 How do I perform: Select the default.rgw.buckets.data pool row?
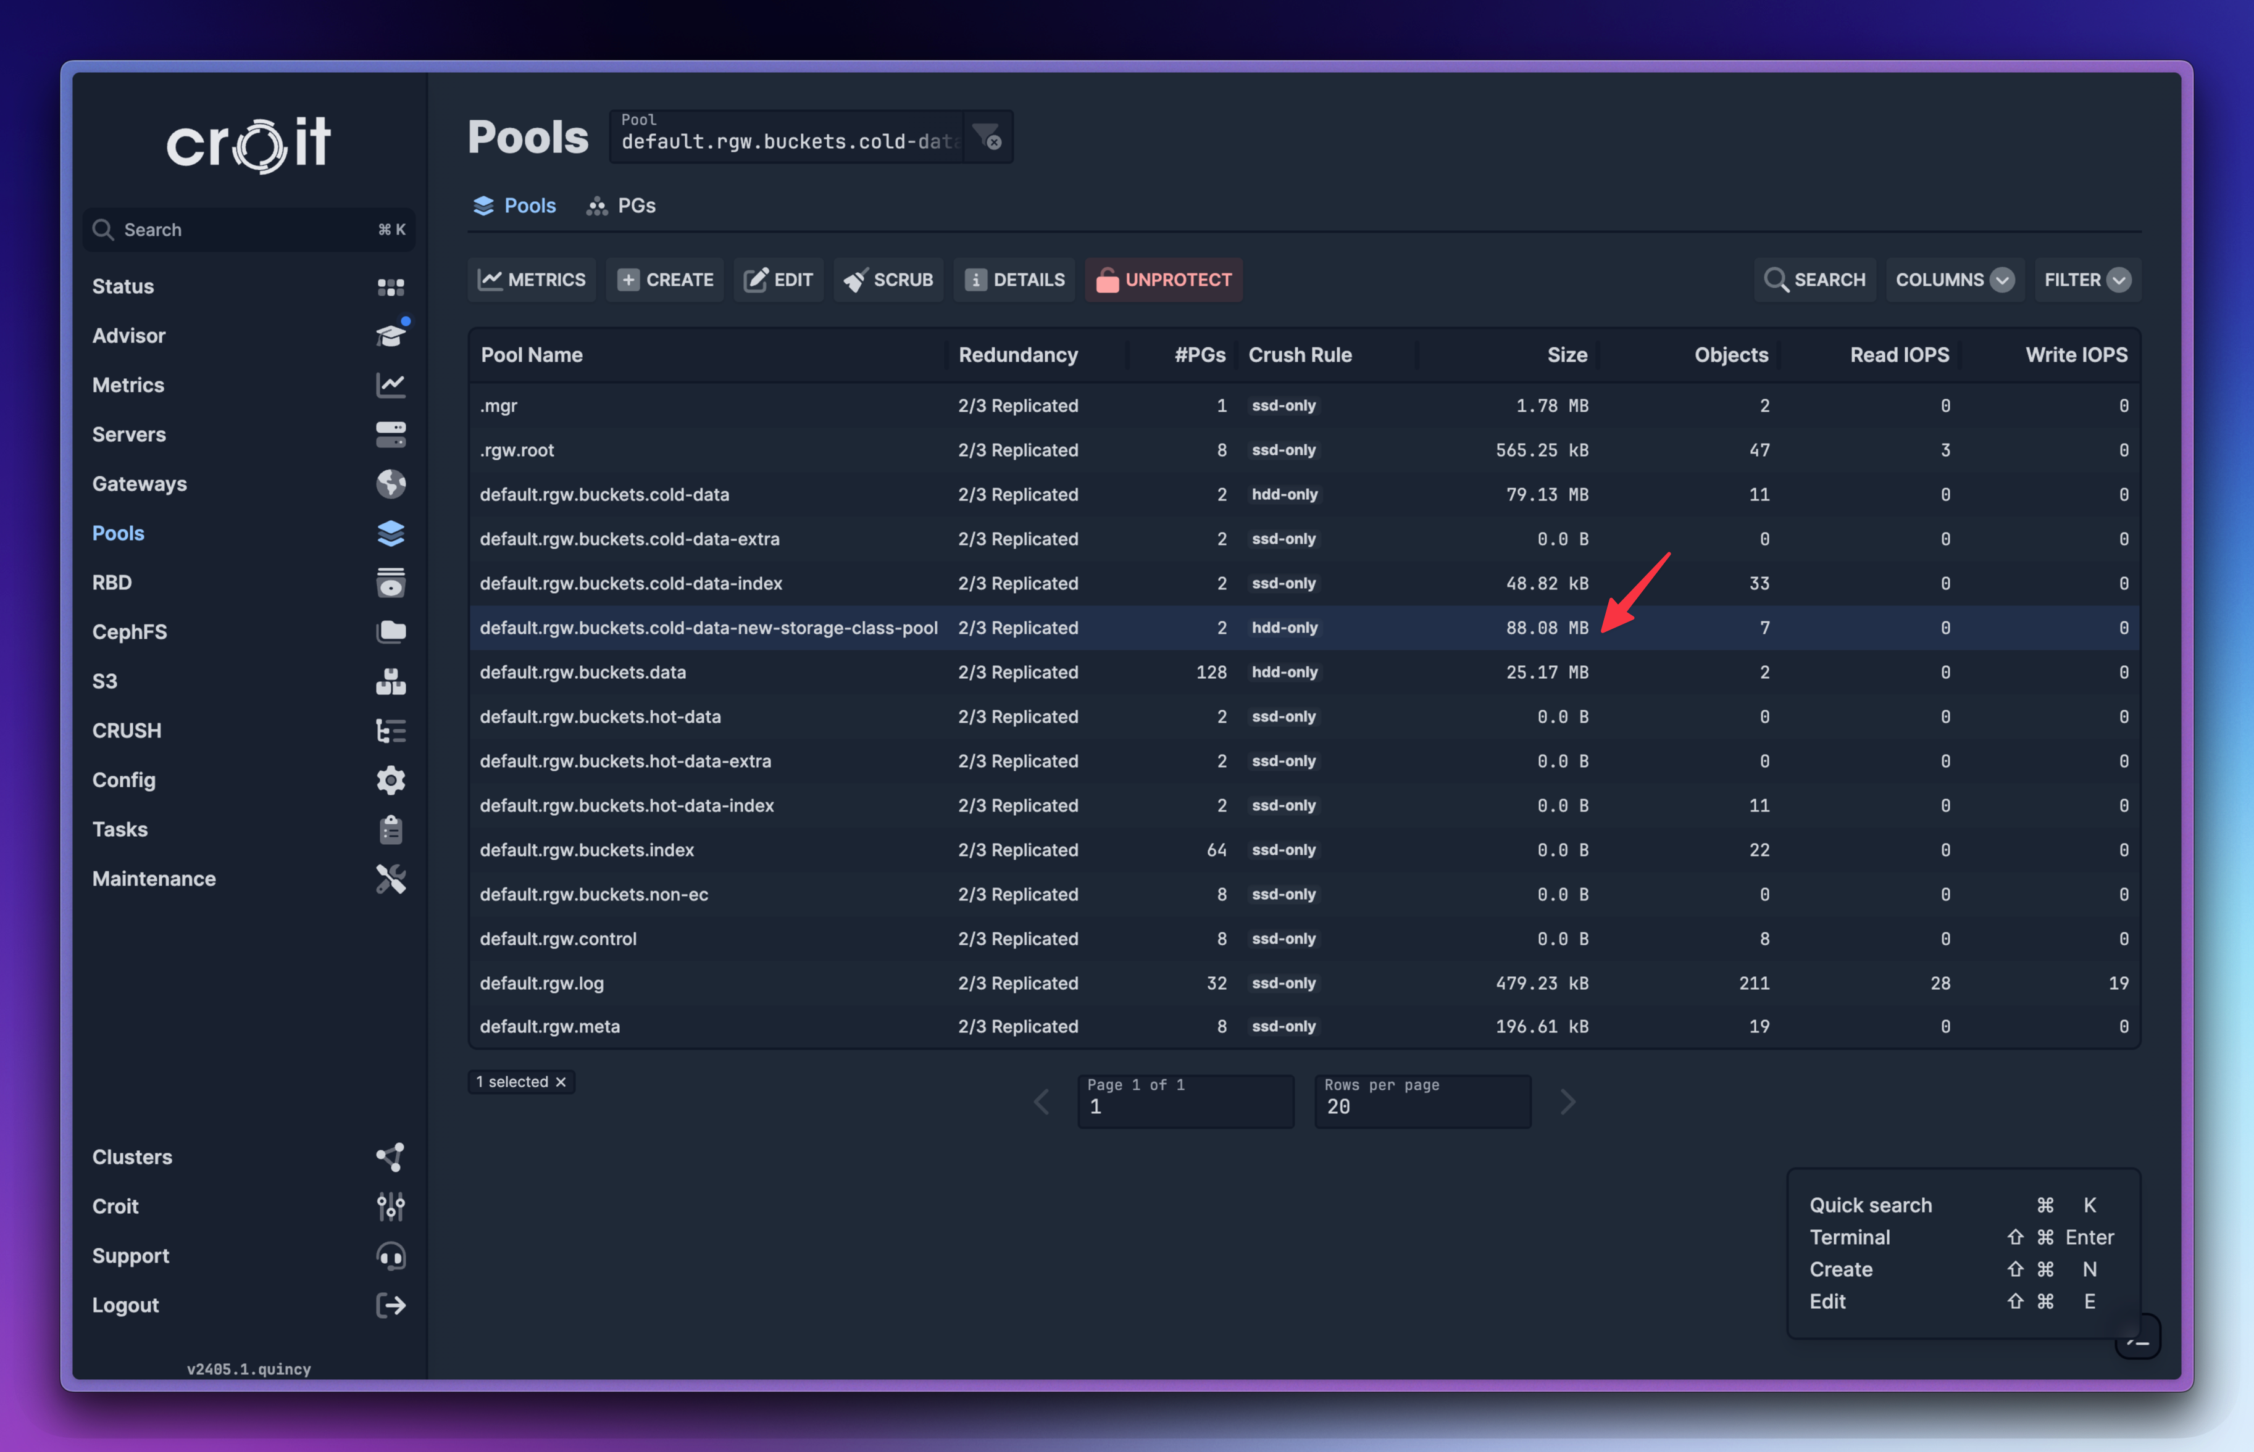tap(583, 672)
